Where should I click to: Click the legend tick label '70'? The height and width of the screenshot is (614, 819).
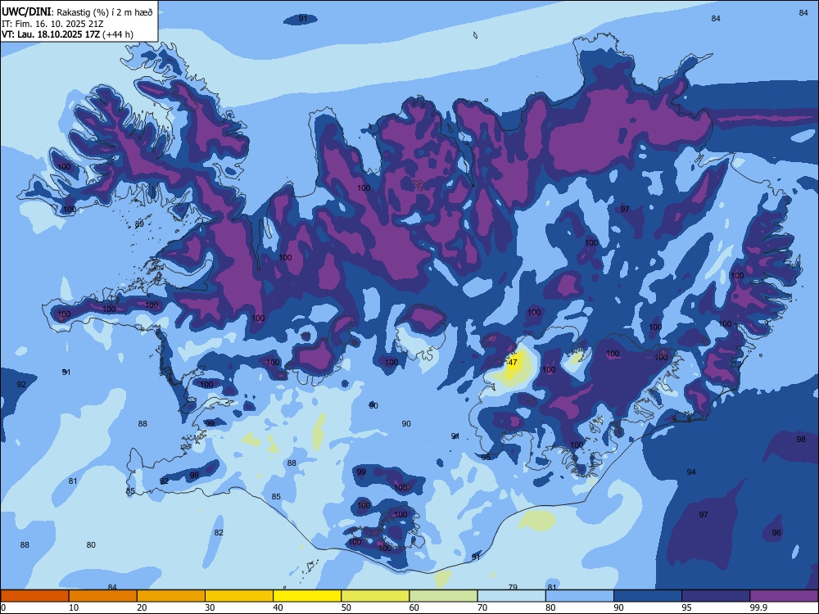click(482, 607)
